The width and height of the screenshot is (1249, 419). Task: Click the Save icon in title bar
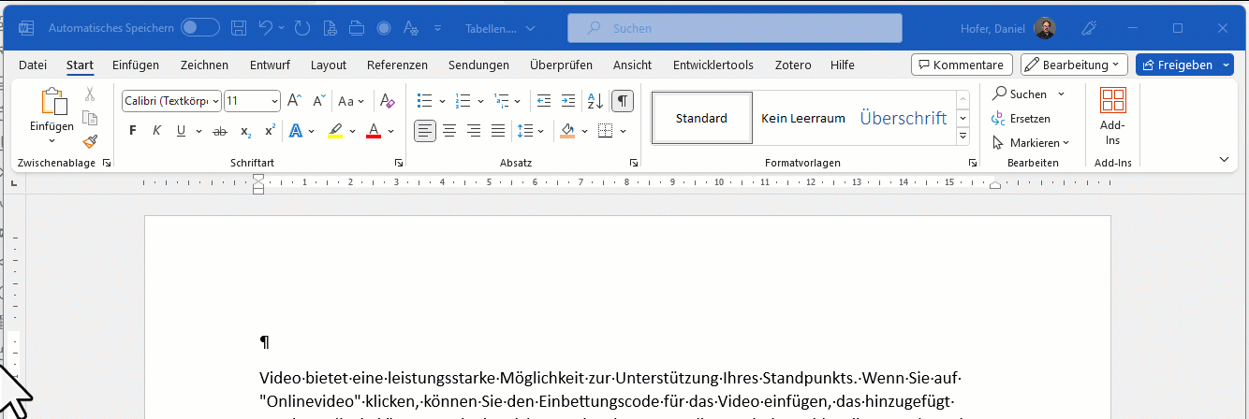[239, 28]
